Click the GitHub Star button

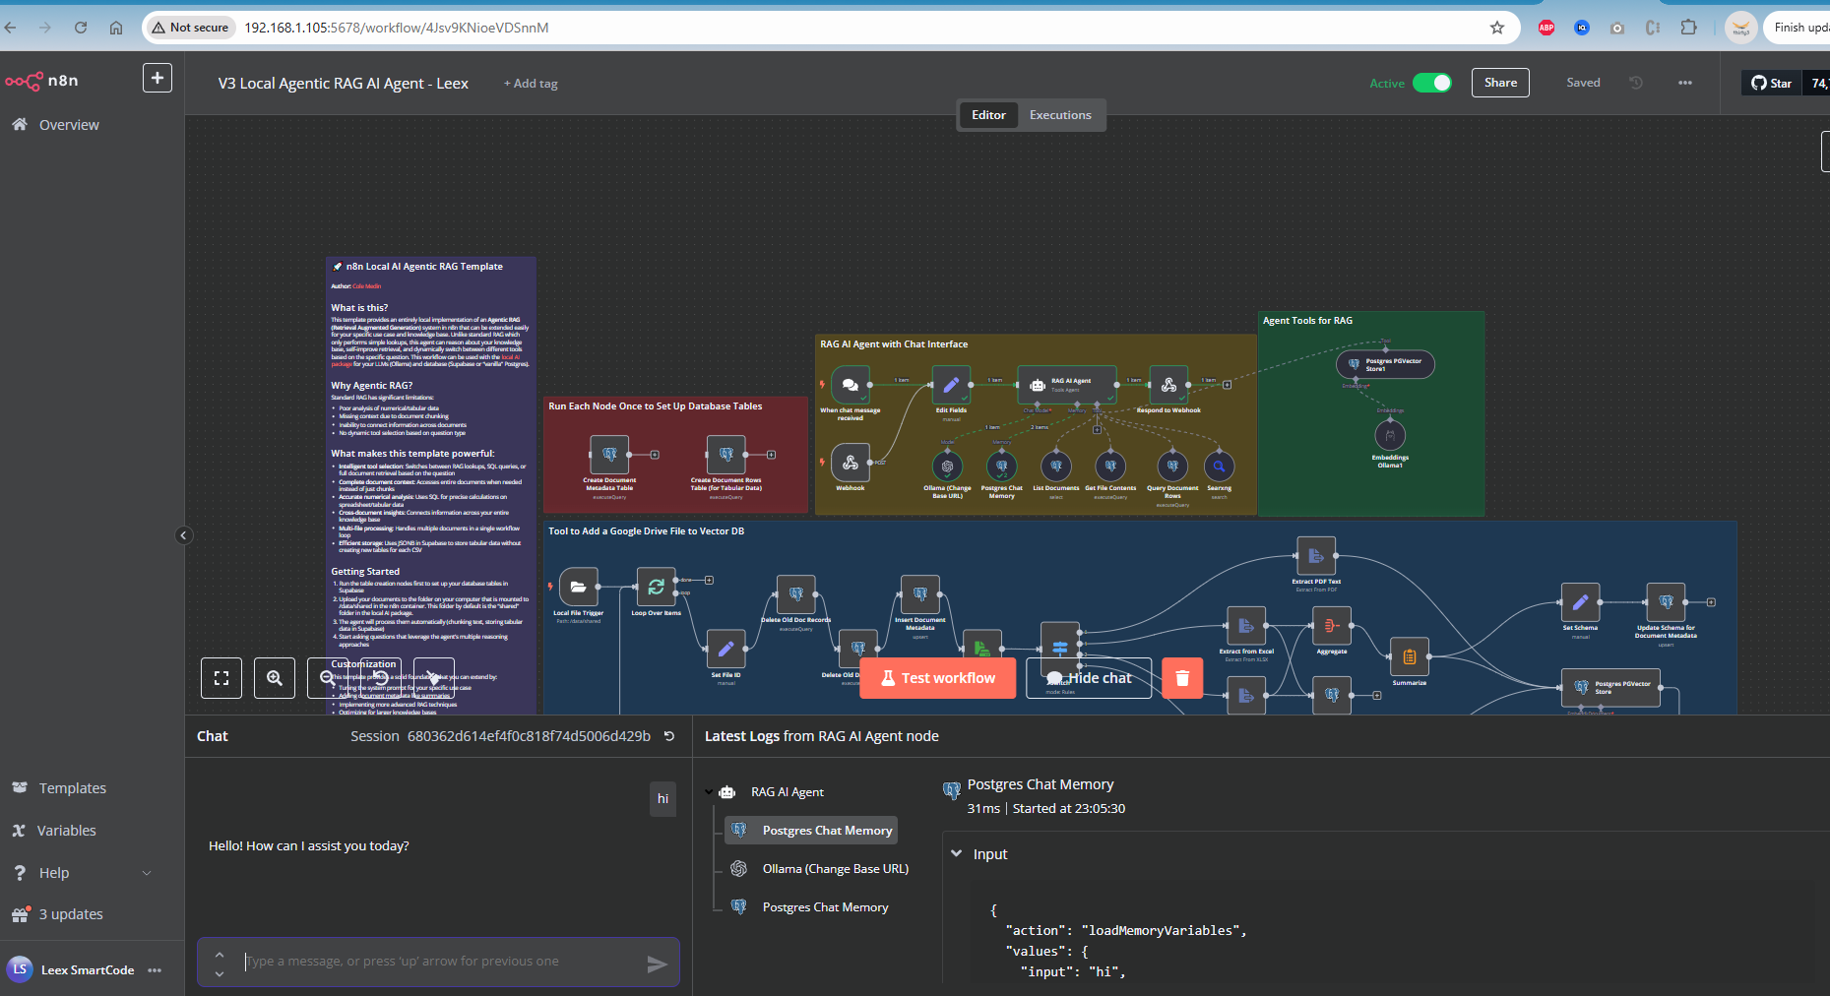(x=1771, y=84)
